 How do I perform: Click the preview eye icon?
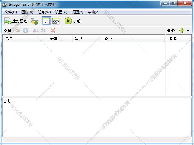pyautogui.click(x=18, y=31)
